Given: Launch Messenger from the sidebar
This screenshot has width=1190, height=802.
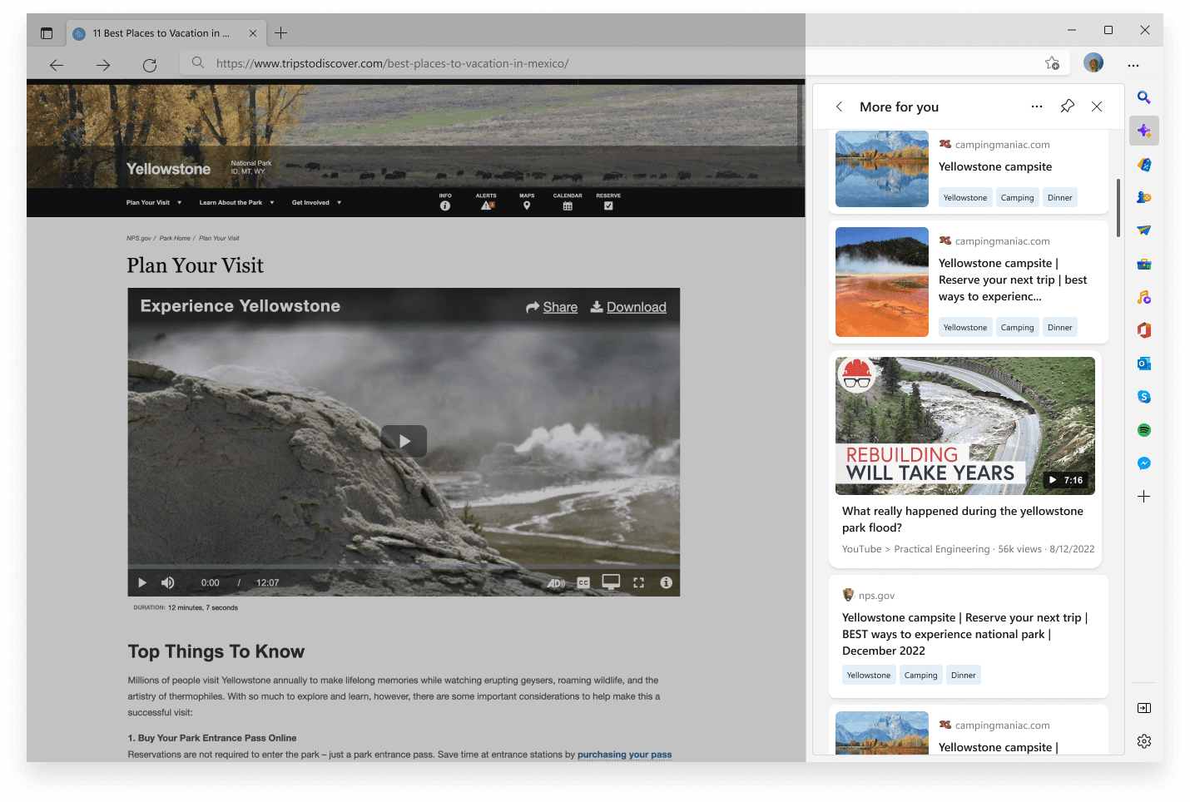Looking at the screenshot, I should (x=1144, y=463).
